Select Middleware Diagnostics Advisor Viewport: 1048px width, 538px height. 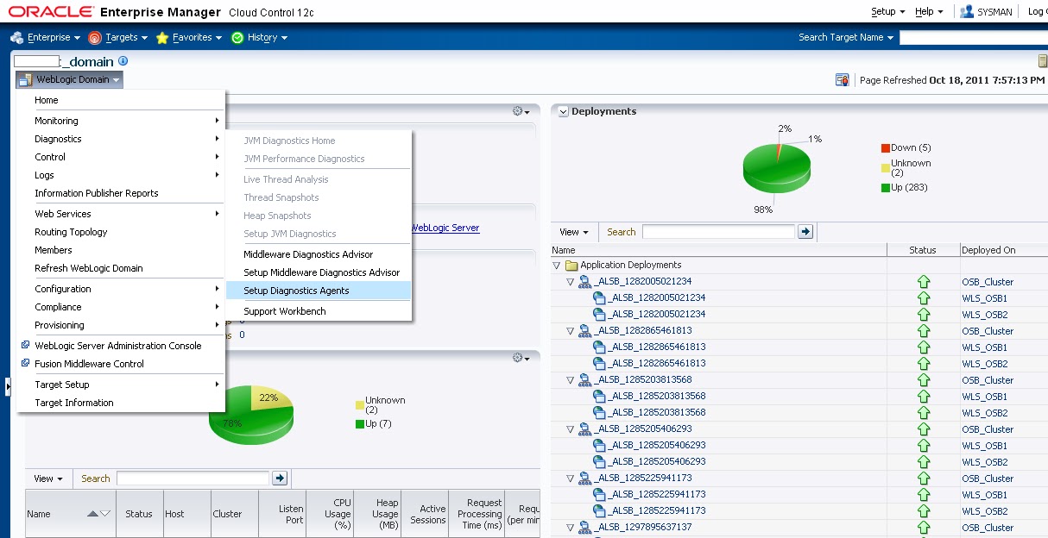(x=319, y=254)
